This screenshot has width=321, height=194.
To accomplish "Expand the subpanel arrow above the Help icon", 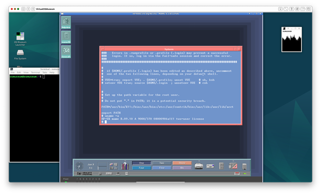I will pyautogui.click(x=125, y=161).
